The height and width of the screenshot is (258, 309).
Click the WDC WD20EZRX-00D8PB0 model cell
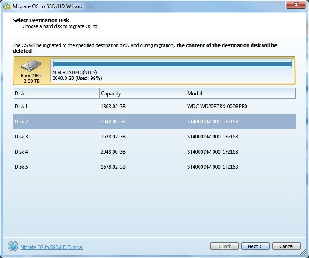pos(217,107)
